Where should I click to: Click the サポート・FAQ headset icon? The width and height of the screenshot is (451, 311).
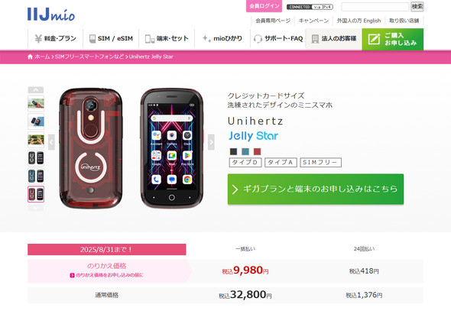[258, 38]
